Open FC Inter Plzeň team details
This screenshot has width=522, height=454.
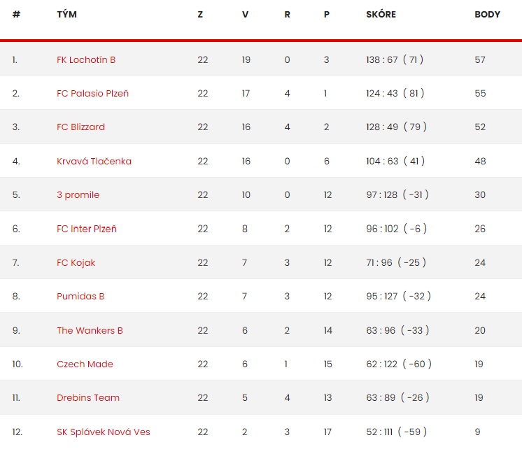(x=87, y=229)
